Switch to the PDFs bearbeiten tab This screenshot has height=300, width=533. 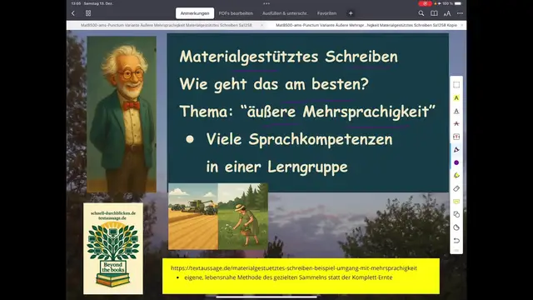point(236,13)
